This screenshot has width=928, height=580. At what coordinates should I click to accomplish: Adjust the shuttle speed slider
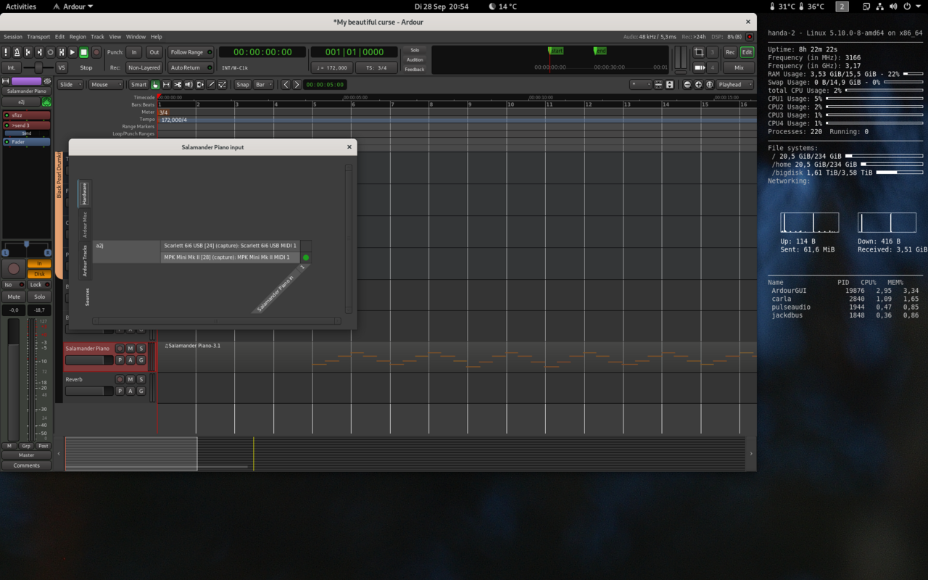(38, 67)
